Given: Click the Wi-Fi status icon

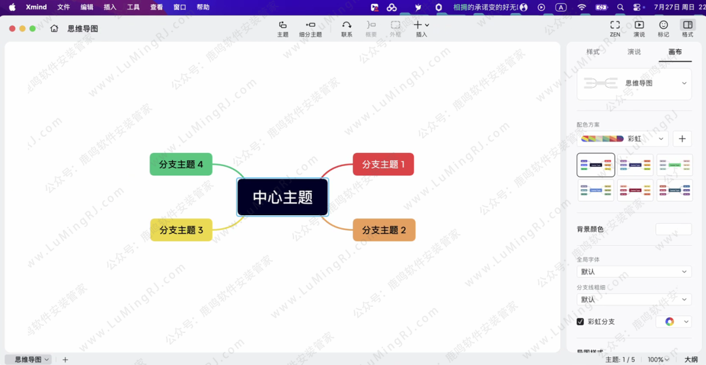Looking at the screenshot, I should click(x=582, y=7).
